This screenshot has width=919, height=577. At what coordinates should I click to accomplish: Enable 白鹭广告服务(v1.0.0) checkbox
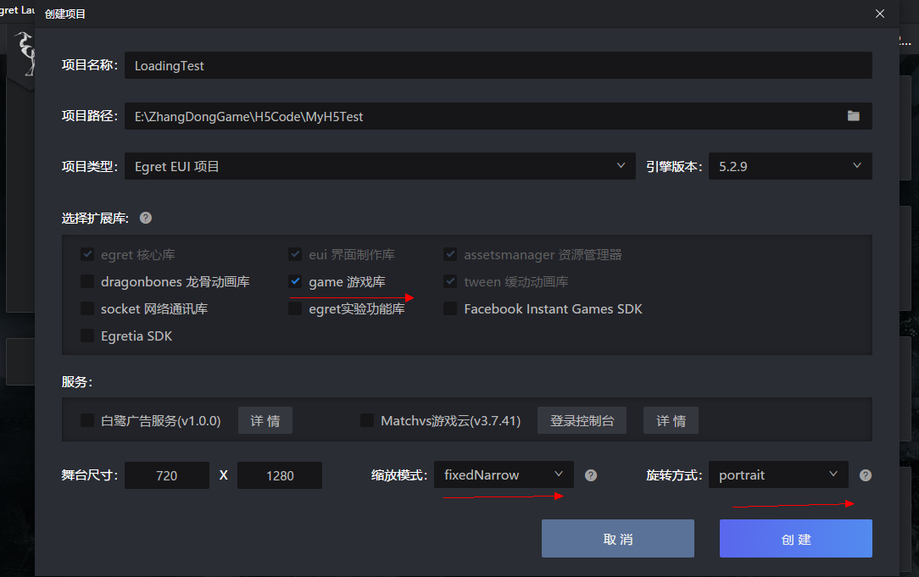pyautogui.click(x=87, y=420)
